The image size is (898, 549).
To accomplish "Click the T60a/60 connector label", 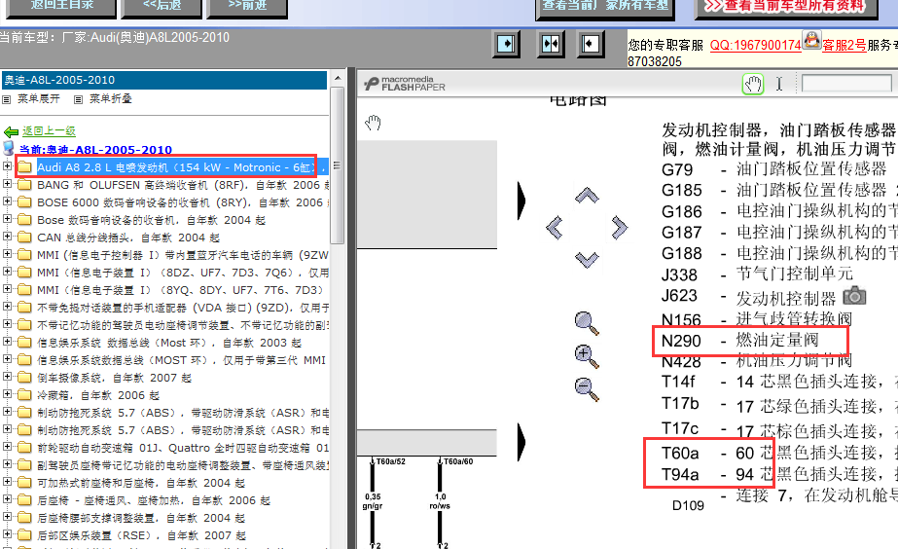I will (458, 461).
